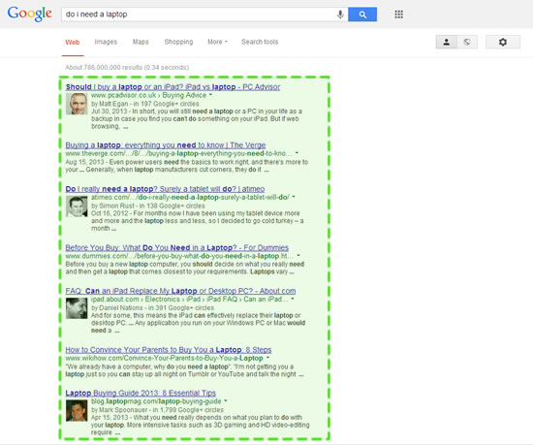Switch to the Maps tab

pos(141,42)
